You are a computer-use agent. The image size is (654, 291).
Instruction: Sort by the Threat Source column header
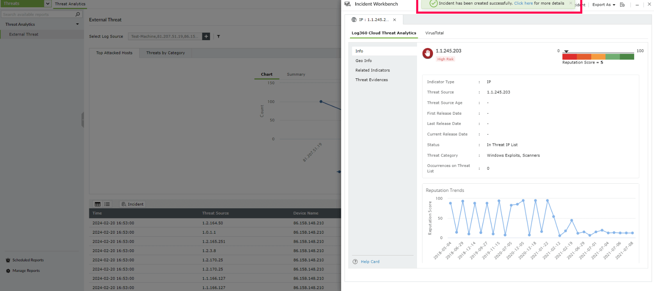pos(216,213)
